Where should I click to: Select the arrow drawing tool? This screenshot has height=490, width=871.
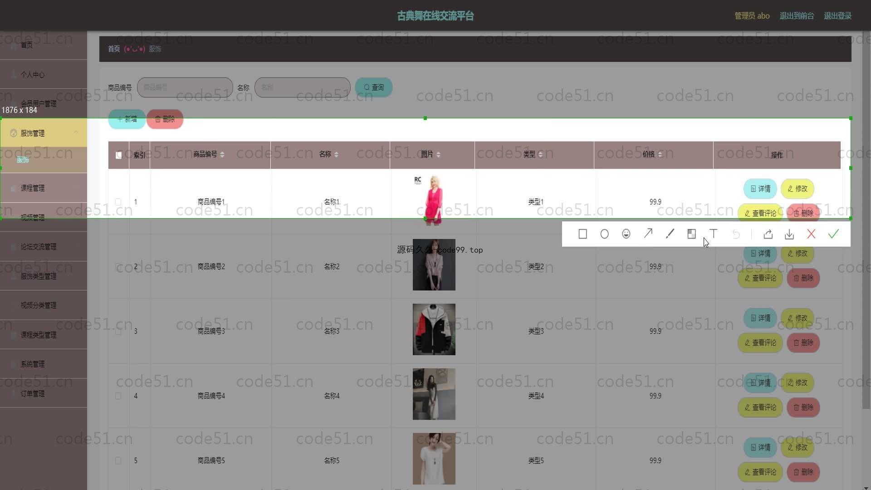(x=648, y=234)
